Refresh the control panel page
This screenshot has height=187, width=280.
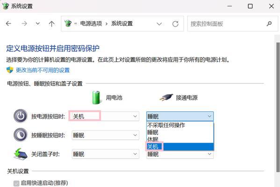click(175, 24)
